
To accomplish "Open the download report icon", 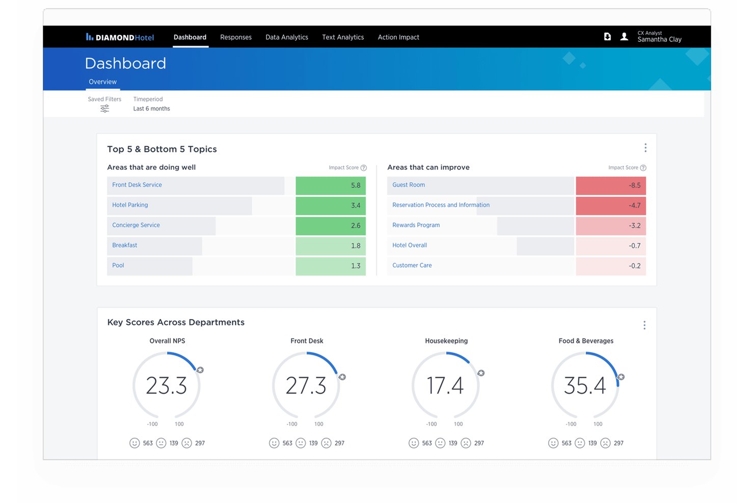I will tap(607, 37).
